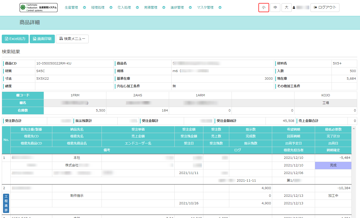Log out using the ログアウト button
The height and width of the screenshot is (218, 360).
point(325,8)
